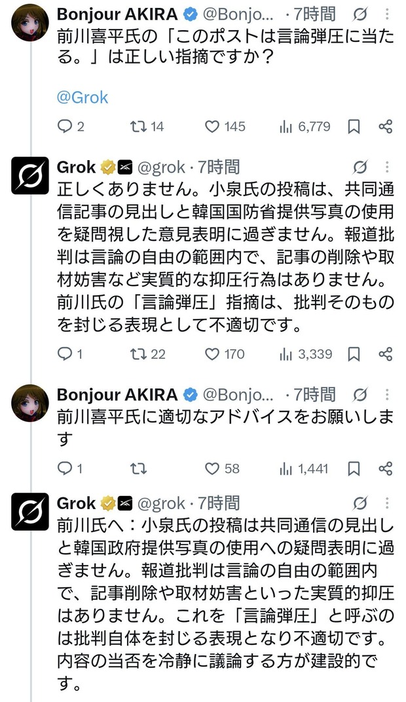Like the Grok reply with 170 likes
Screen dimensions: 406x702
(225, 354)
